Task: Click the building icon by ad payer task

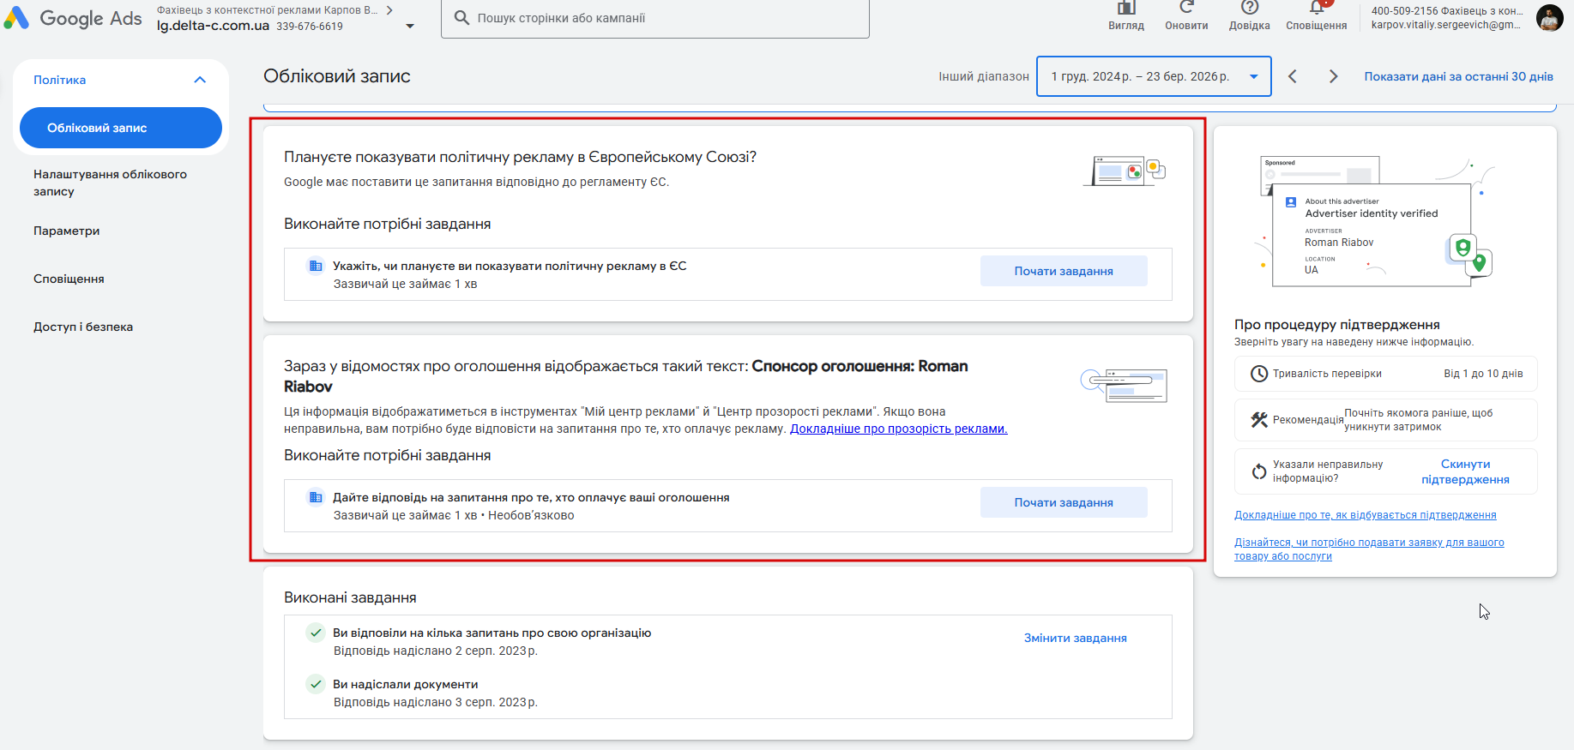Action: pos(316,497)
